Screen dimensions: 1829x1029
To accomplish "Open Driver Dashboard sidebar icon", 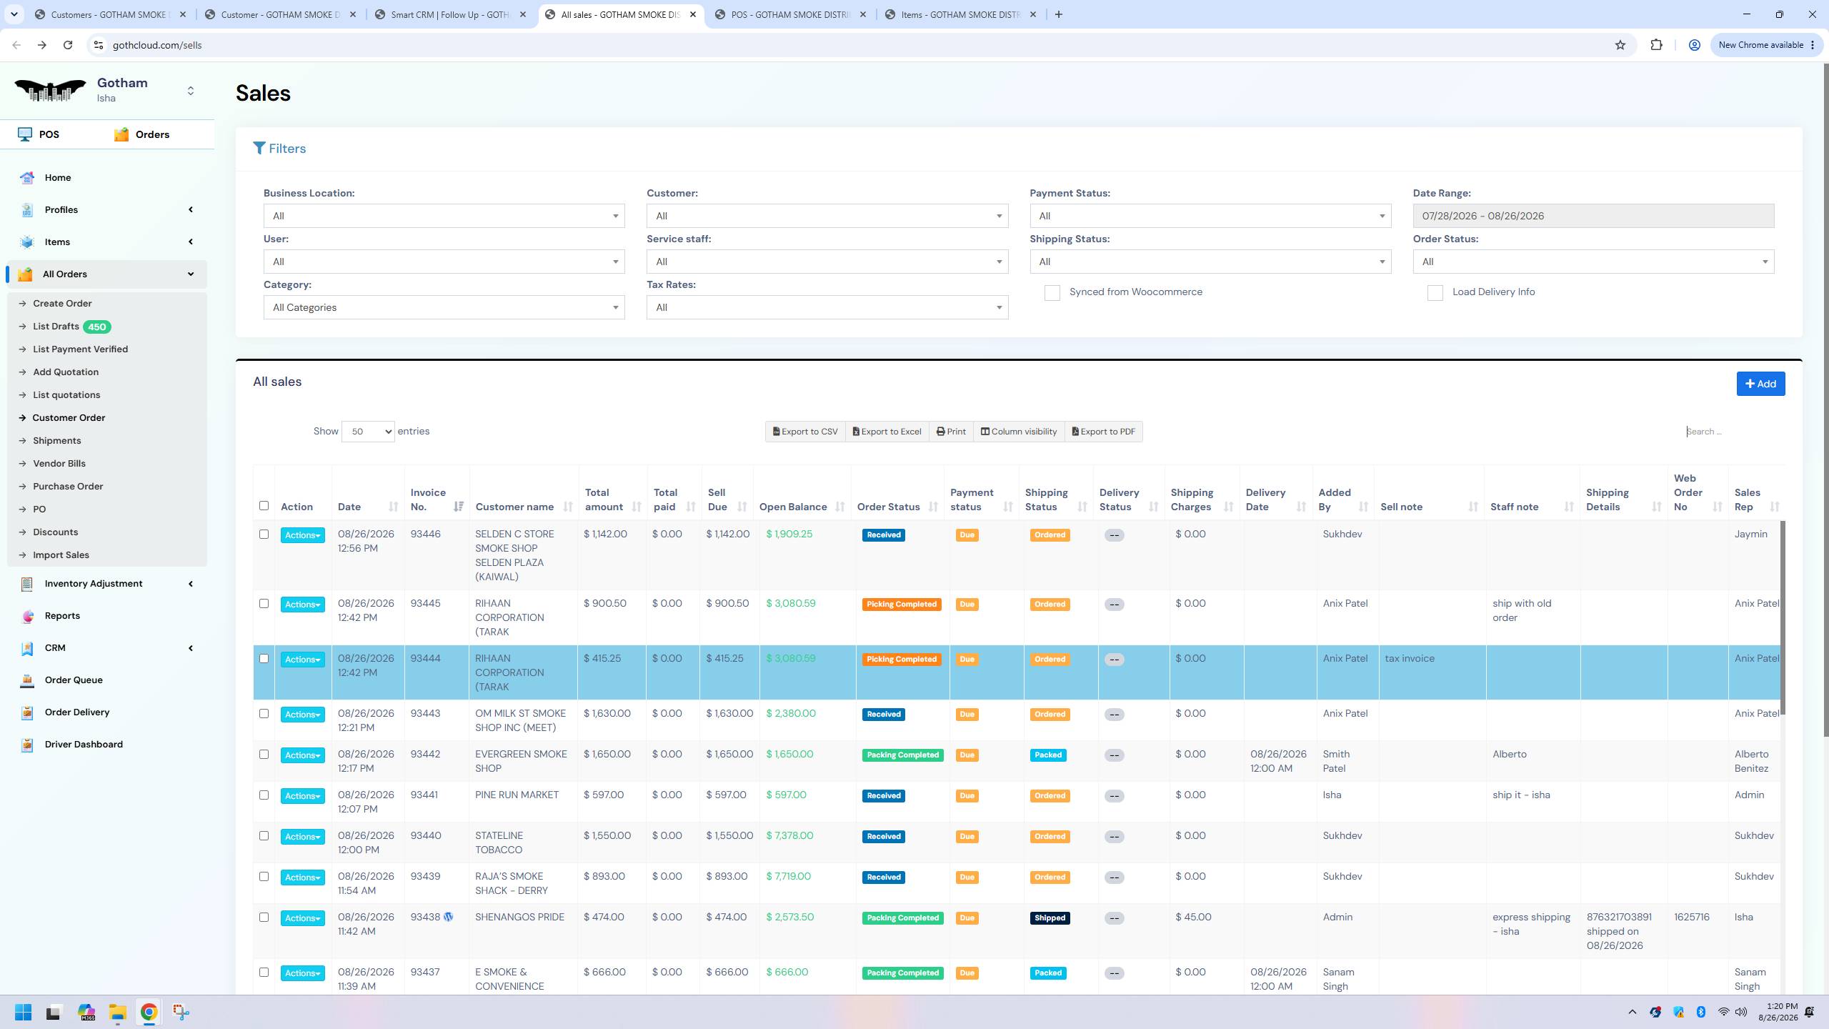I will coord(27,745).
